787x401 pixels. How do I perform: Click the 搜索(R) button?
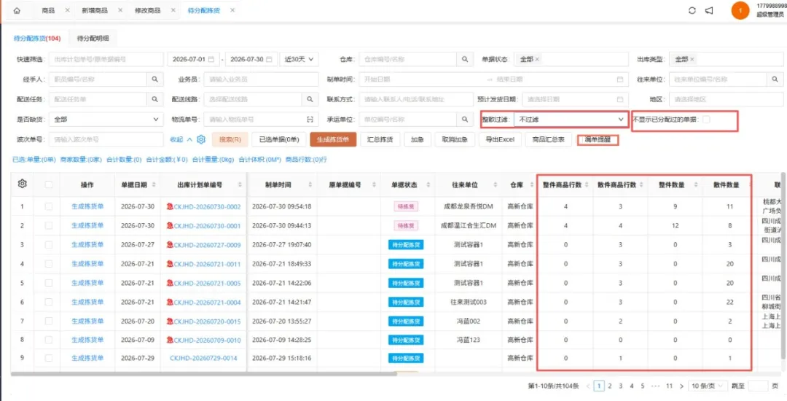230,139
